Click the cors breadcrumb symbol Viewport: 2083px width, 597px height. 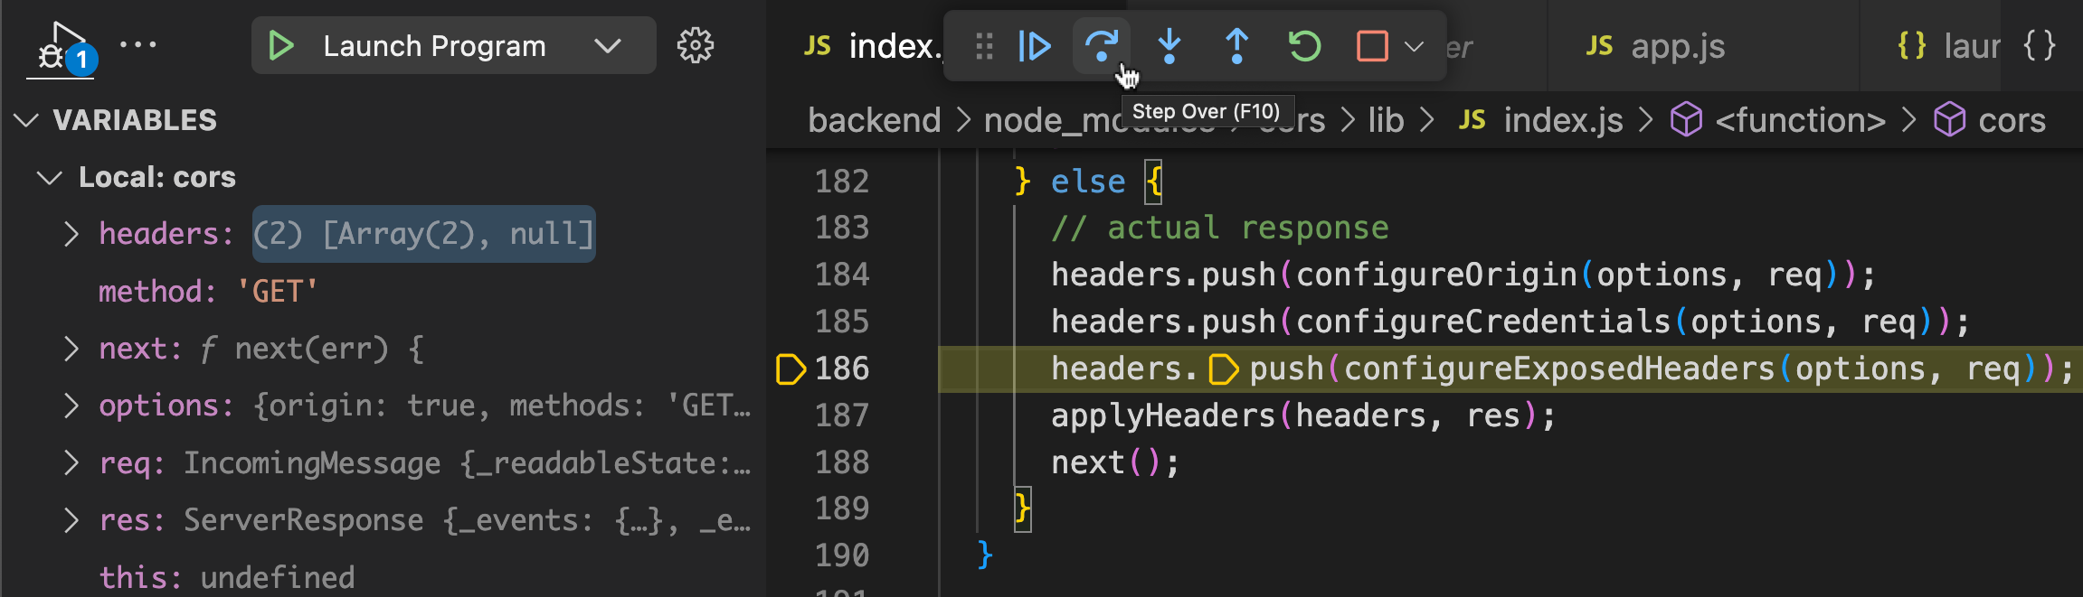coord(1990,120)
